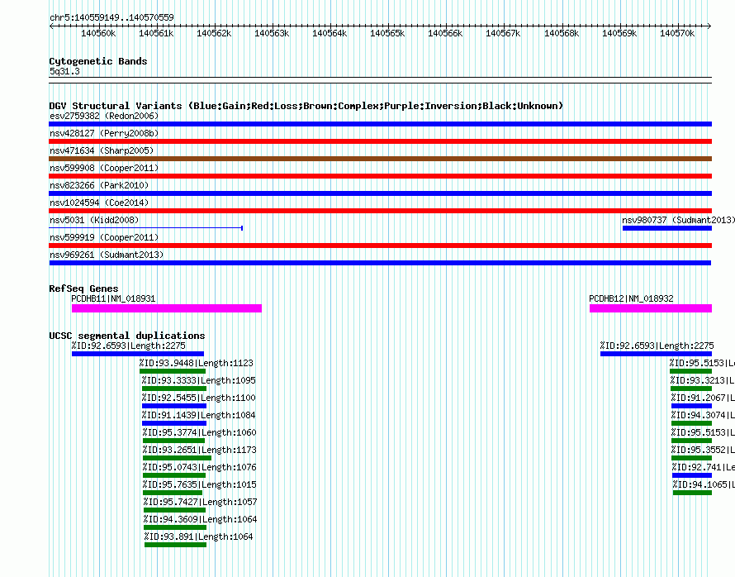The image size is (735, 577).
Task: Open the nsv980737 (Sudmant2013) variant
Action: coord(667,228)
